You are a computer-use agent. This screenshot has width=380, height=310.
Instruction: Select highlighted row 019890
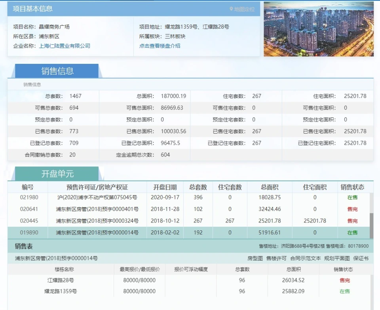[29, 233]
